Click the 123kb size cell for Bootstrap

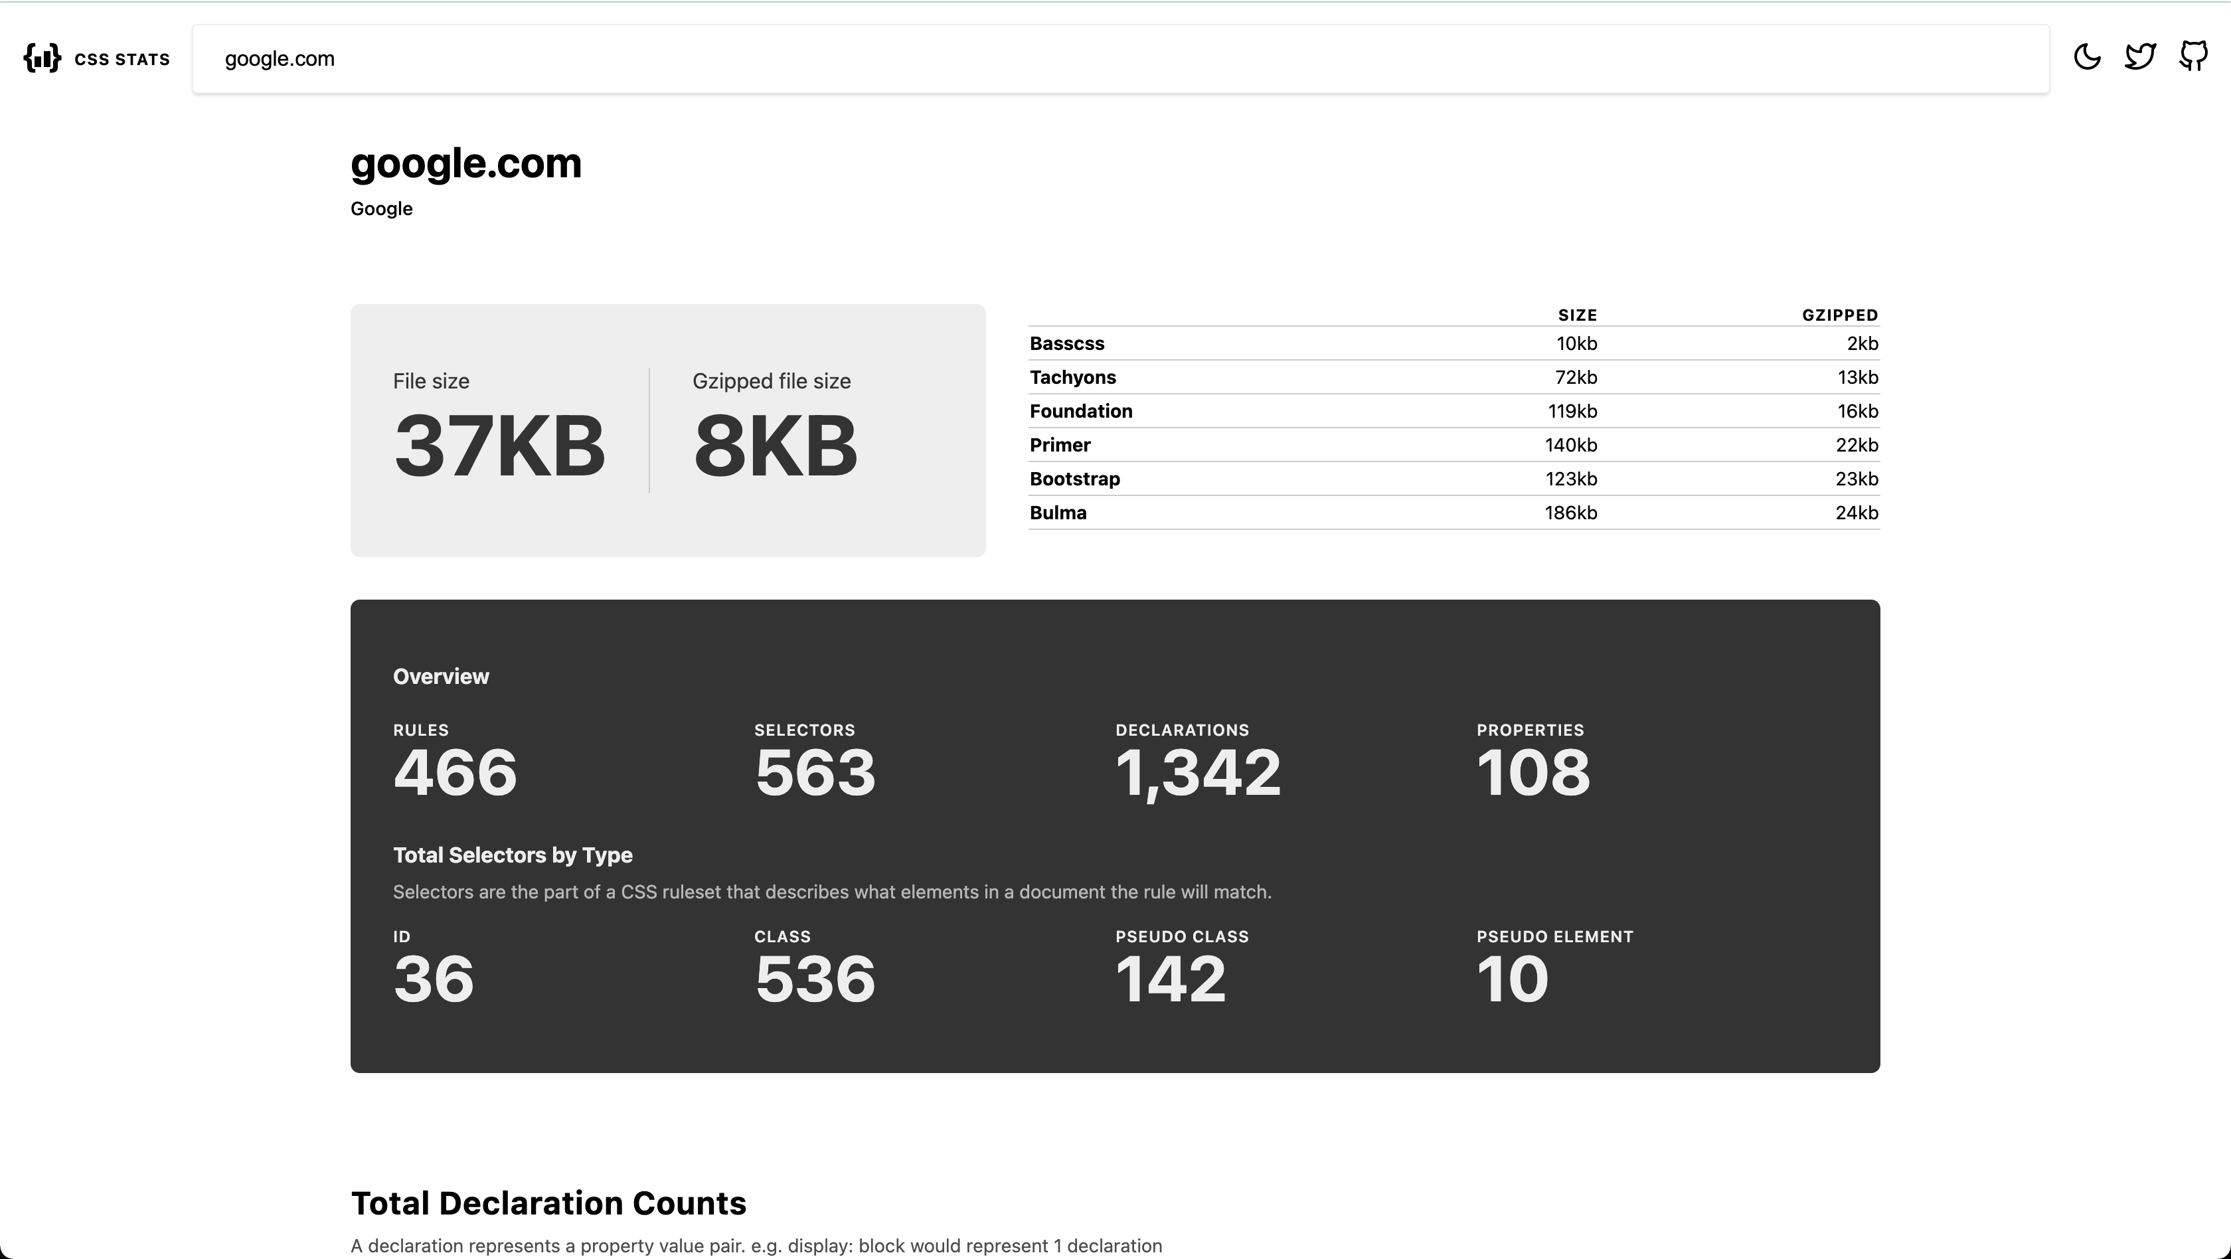coord(1571,479)
